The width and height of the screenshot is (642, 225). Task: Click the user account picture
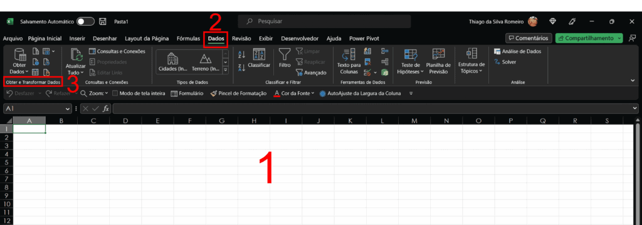click(533, 21)
